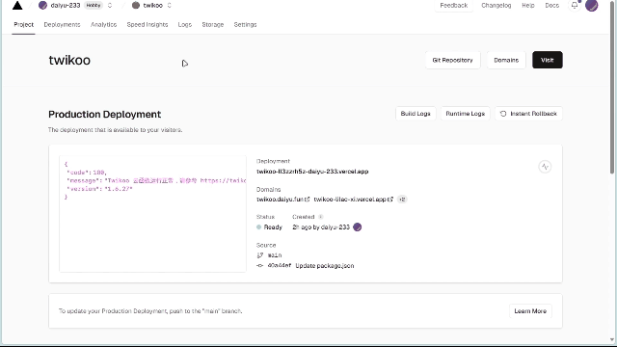This screenshot has width=617, height=347.
Task: Click the info icon next to Created
Action: coord(321,217)
